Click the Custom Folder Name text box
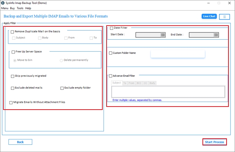235x152 pixels. tap(177, 54)
